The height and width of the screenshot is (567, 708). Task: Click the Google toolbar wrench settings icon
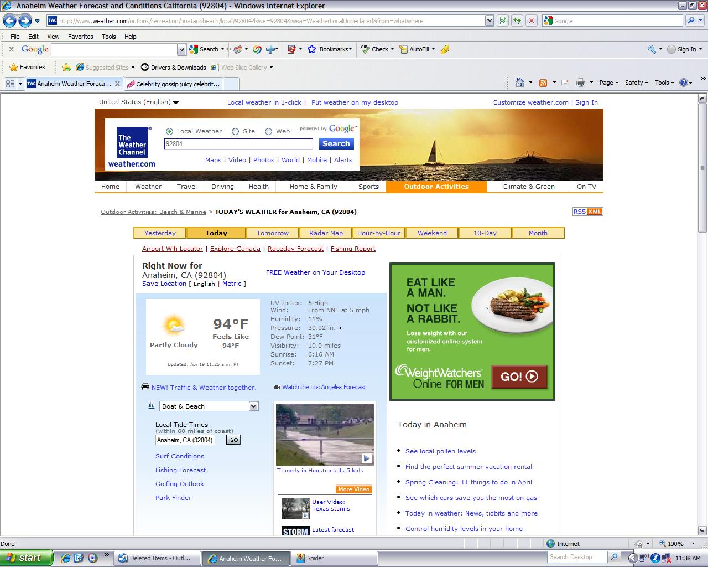tap(652, 49)
